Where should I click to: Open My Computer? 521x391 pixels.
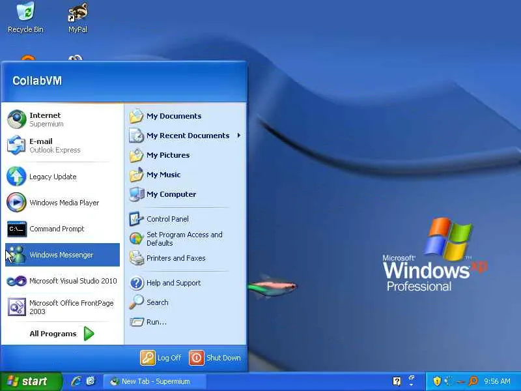[185, 194]
